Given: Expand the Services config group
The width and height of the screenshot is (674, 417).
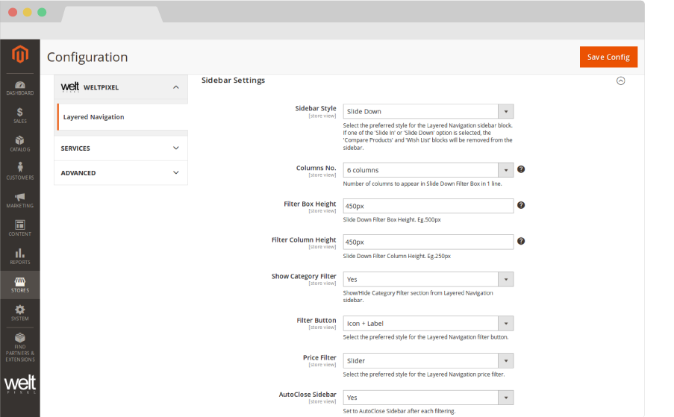Looking at the screenshot, I should click(x=121, y=148).
